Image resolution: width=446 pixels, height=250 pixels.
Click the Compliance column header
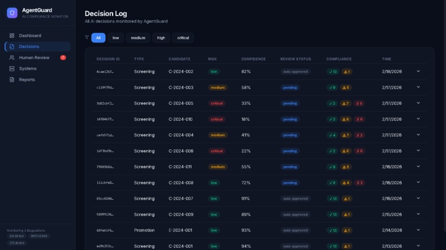click(x=339, y=59)
